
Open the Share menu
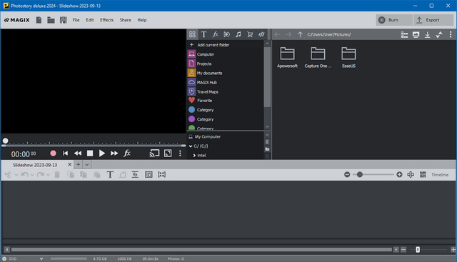coord(126,20)
